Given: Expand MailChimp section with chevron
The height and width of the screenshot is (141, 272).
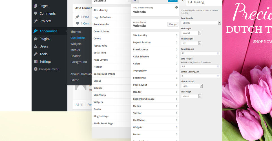Looking at the screenshot, I should 155,120.
